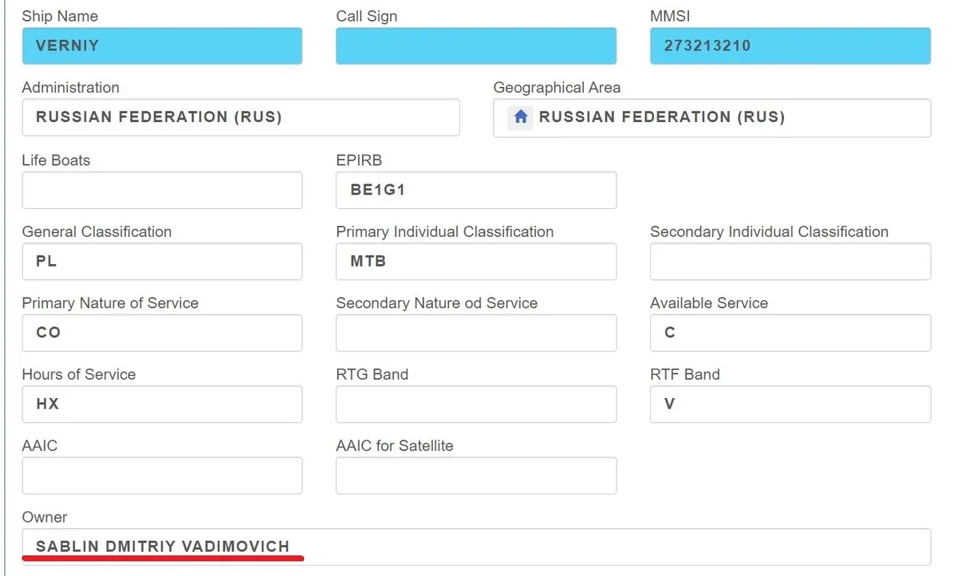Click the Ship Name field showing VERNIY
The image size is (957, 576).
[x=162, y=45]
